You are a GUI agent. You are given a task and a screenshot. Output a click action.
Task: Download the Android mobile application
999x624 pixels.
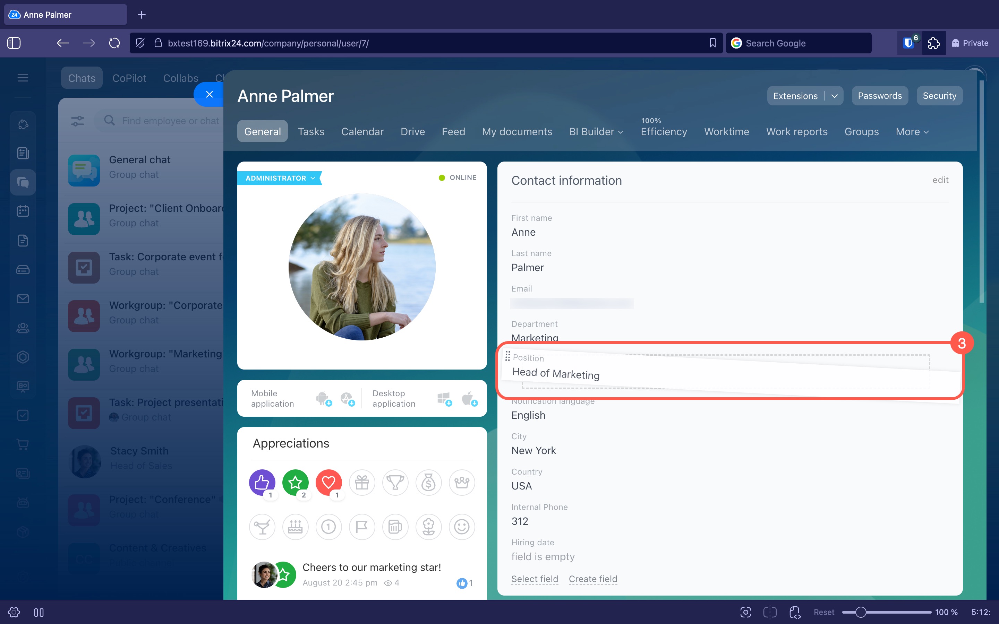pyautogui.click(x=323, y=399)
